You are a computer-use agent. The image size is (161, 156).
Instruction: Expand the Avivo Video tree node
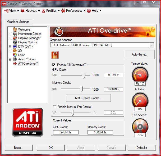(10, 59)
